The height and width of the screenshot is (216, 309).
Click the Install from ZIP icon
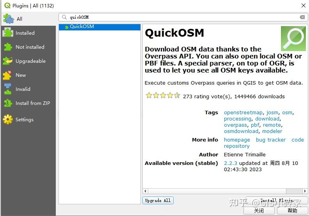click(x=8, y=103)
